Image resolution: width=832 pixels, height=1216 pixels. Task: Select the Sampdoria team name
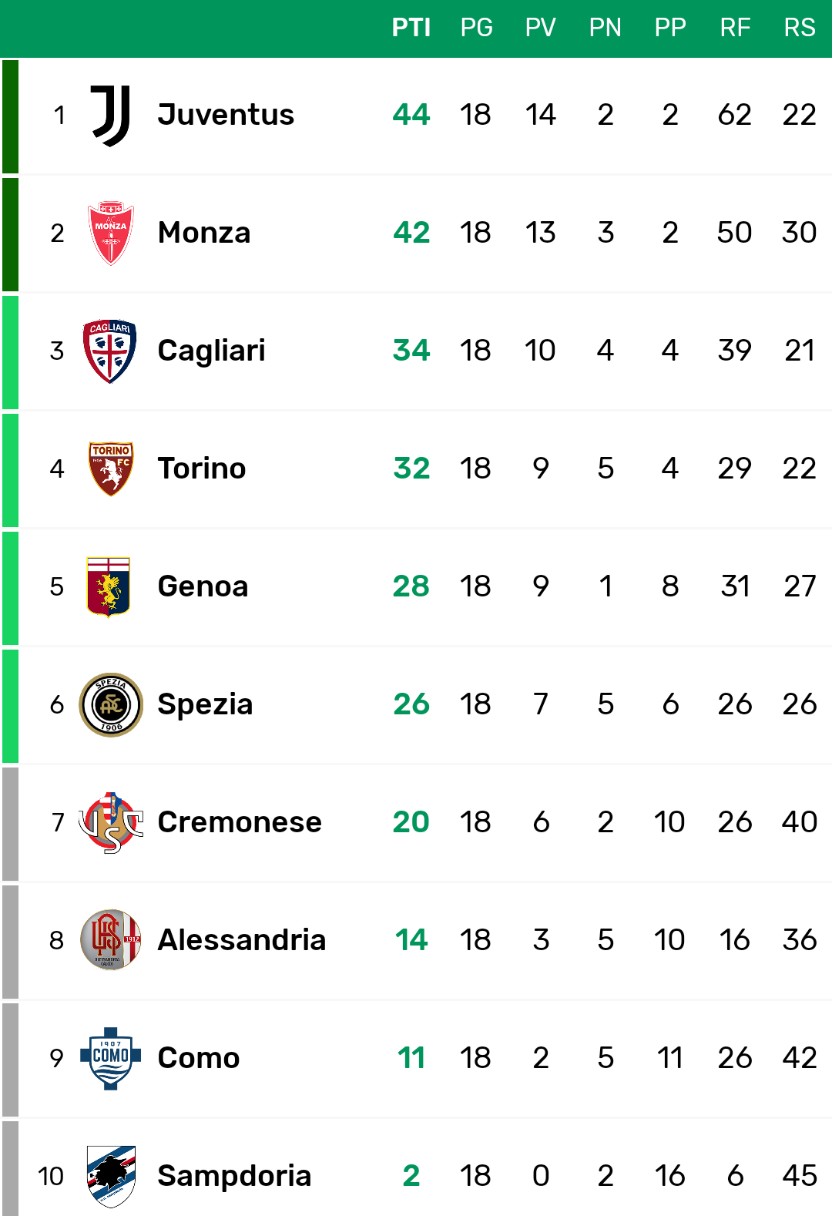point(234,1176)
